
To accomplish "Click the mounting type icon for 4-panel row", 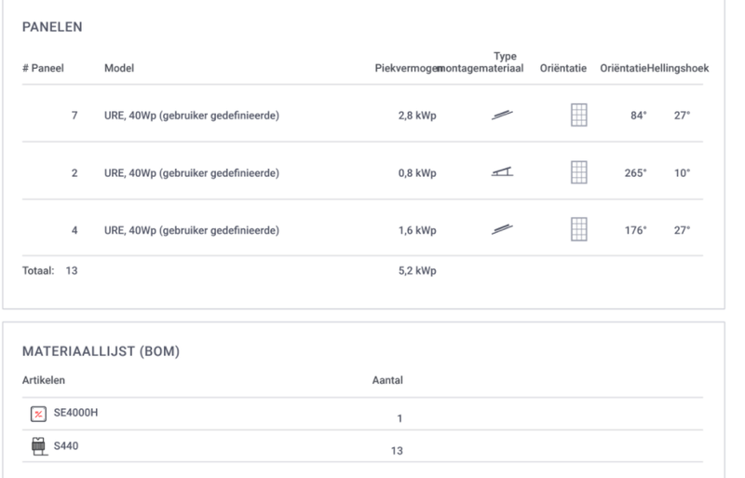I will 501,229.
